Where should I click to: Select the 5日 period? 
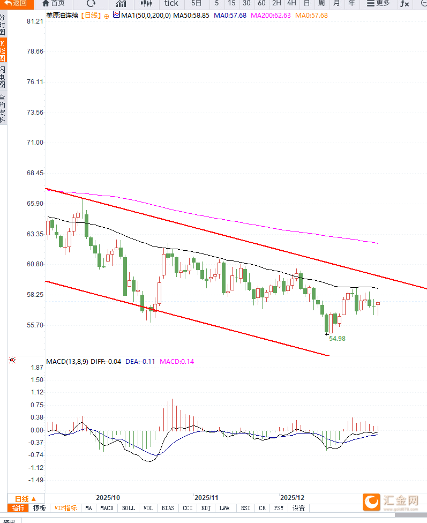coord(197,3)
